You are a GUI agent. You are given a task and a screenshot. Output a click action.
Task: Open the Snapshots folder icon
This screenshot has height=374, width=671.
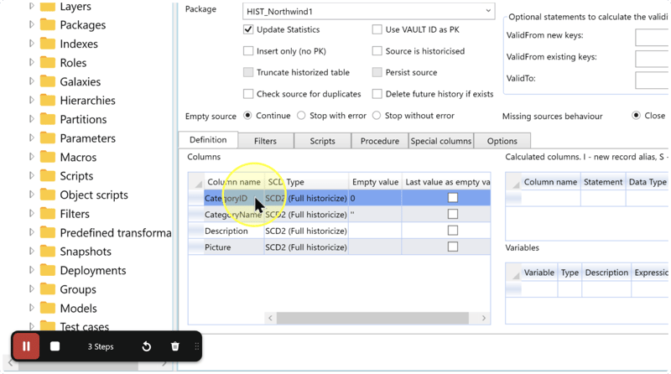(x=48, y=252)
